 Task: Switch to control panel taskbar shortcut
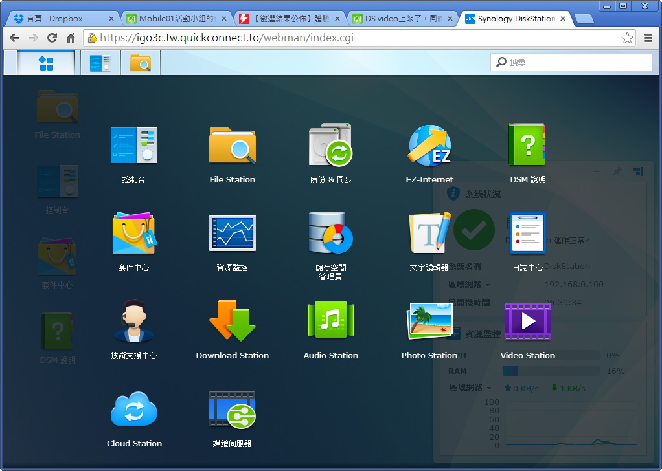[x=100, y=63]
